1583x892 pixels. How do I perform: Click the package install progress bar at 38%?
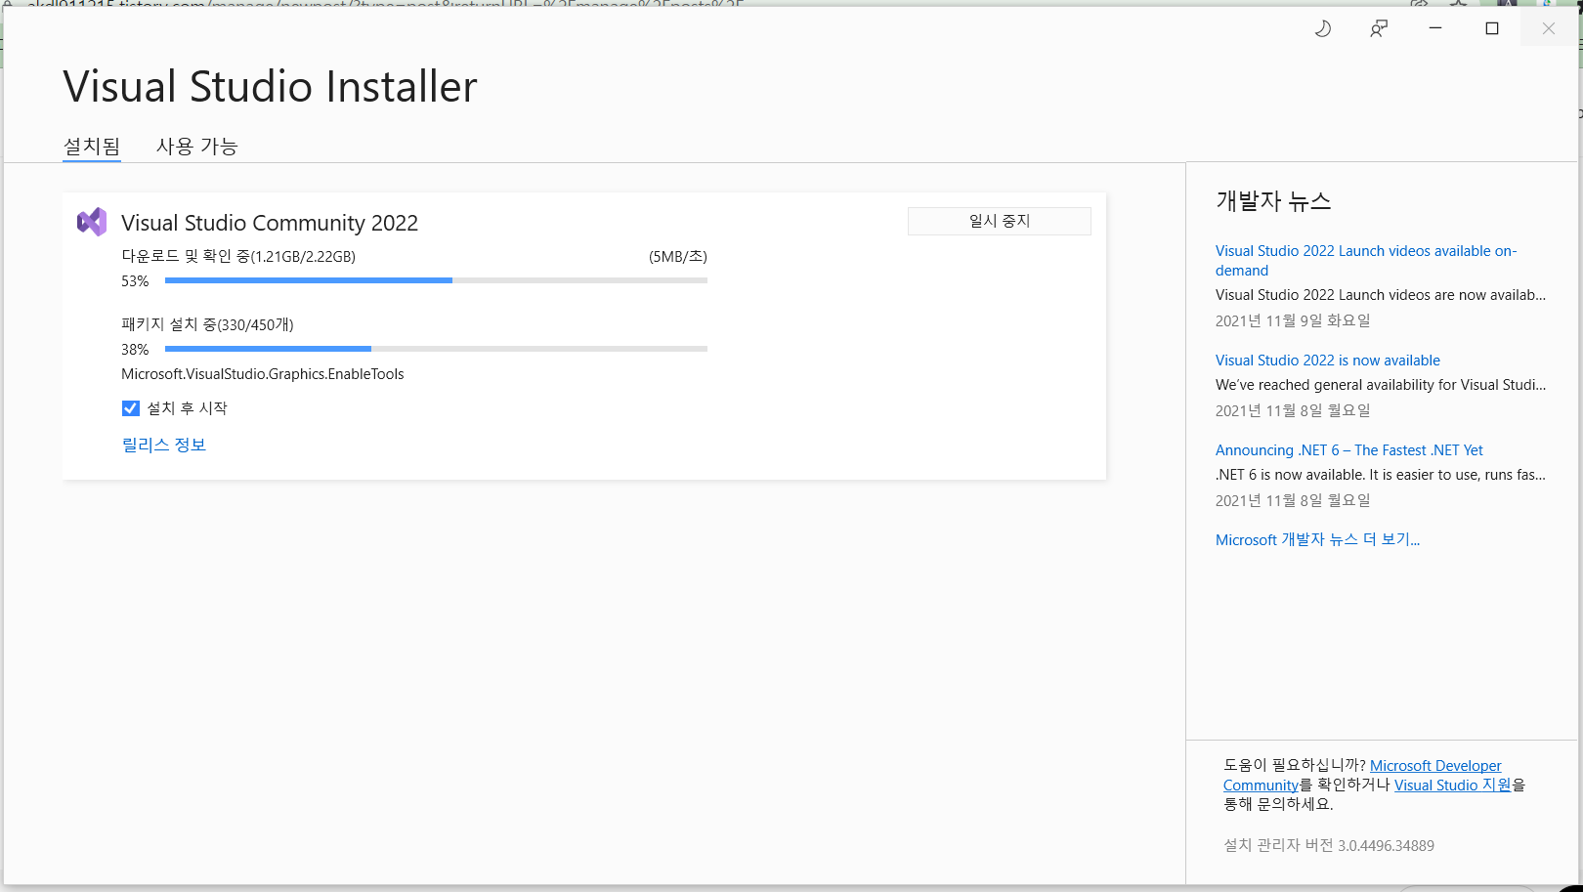tap(436, 349)
